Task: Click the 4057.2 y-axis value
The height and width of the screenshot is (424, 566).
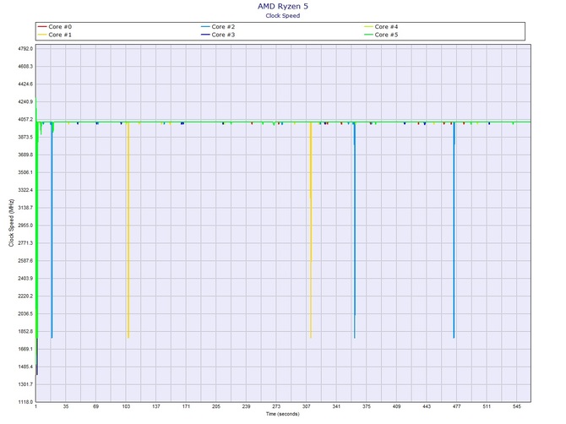Action: click(x=25, y=119)
